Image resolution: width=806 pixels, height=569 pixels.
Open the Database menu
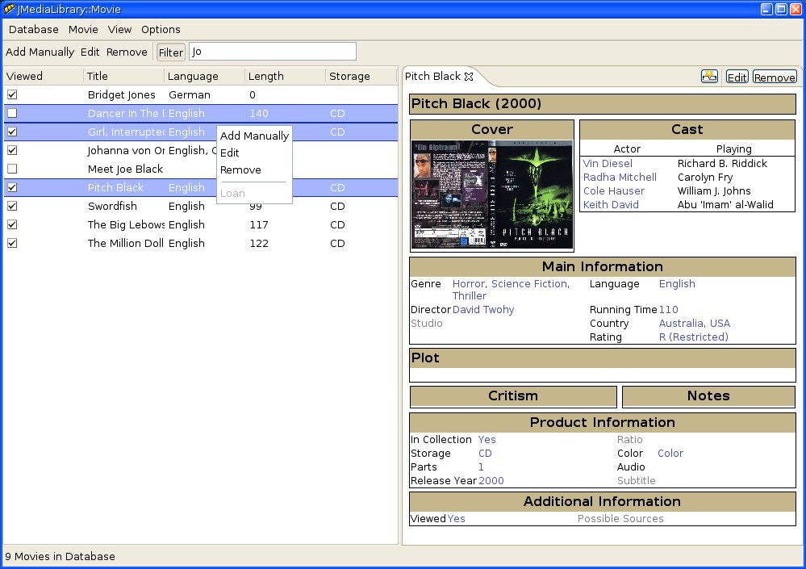(x=34, y=30)
